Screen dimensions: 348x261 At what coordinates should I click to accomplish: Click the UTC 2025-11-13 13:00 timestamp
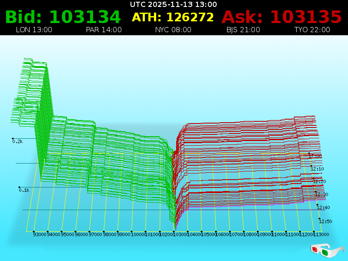(174, 4)
